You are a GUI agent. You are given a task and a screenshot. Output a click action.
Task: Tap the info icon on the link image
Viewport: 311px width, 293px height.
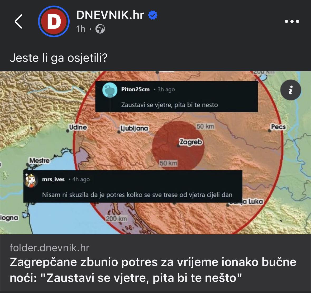point(291,90)
